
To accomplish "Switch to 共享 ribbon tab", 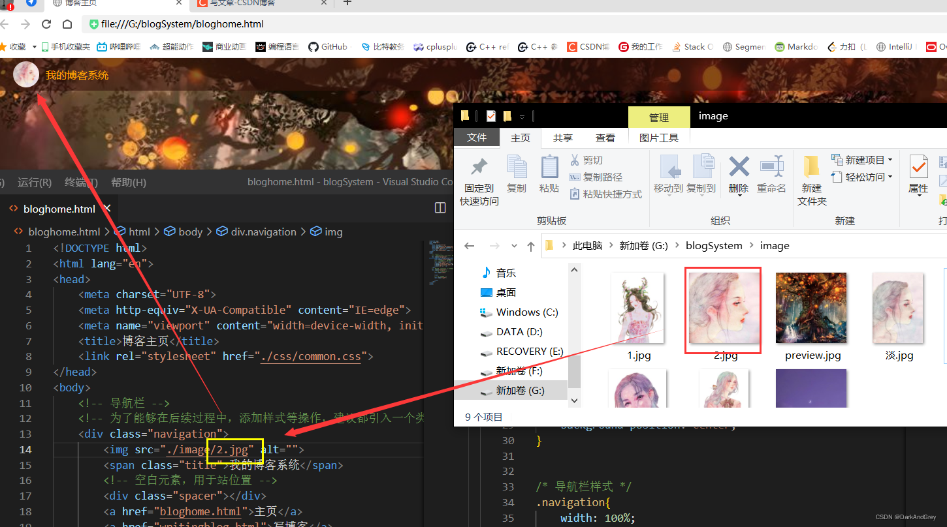I will click(563, 138).
